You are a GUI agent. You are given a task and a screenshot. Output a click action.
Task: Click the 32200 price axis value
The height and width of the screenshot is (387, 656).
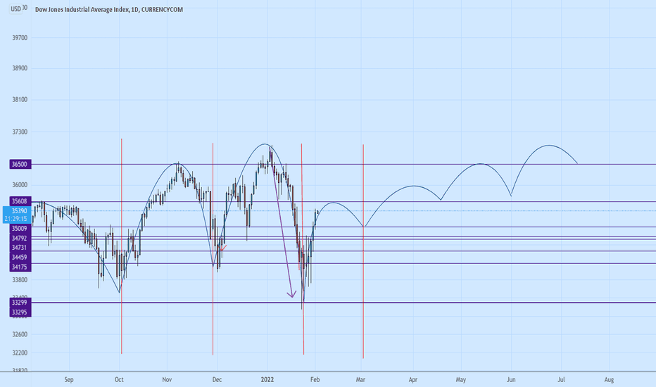[x=20, y=353]
